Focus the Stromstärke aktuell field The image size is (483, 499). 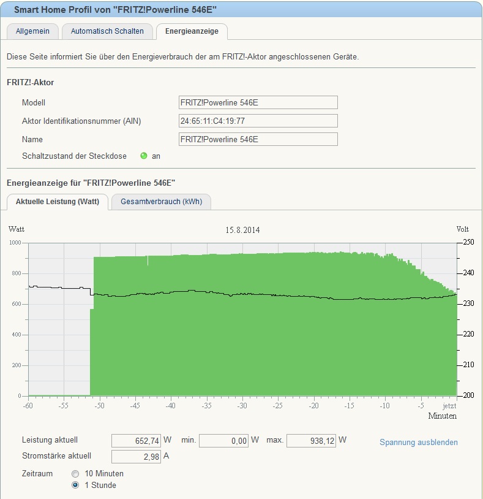(136, 457)
